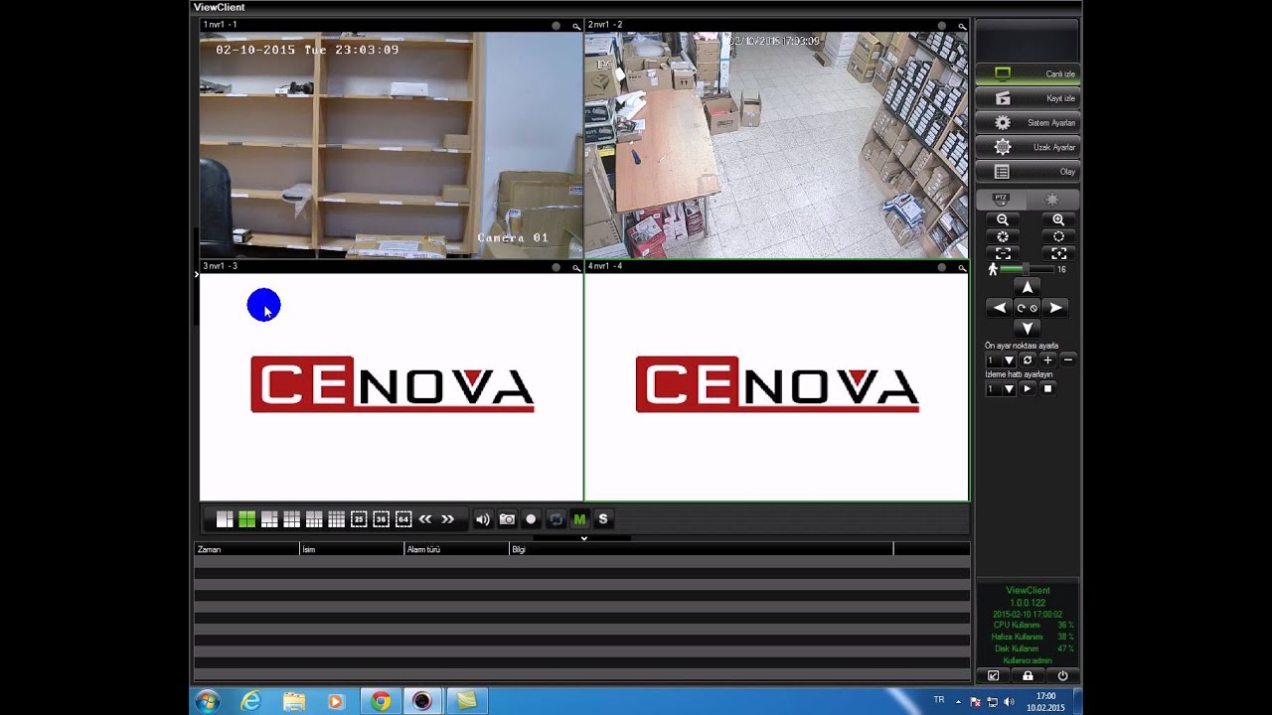The width and height of the screenshot is (1272, 715).
Task: Call preset with the refresh icon
Action: point(1028,360)
